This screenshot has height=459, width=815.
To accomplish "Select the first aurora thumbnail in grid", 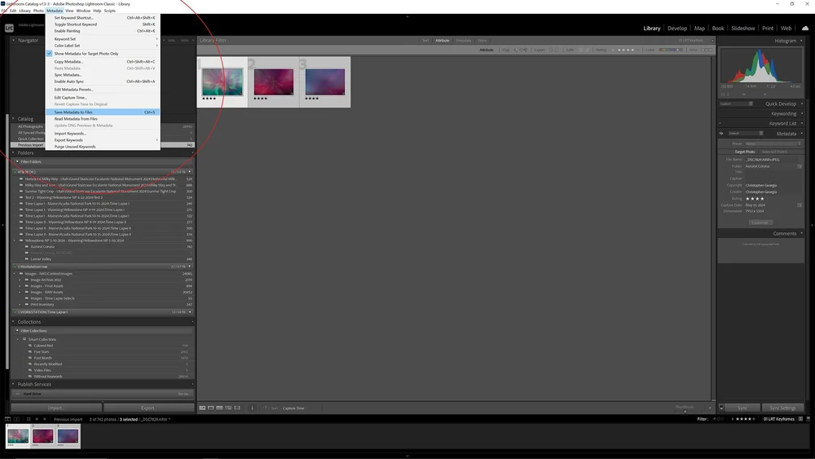I will coord(222,82).
